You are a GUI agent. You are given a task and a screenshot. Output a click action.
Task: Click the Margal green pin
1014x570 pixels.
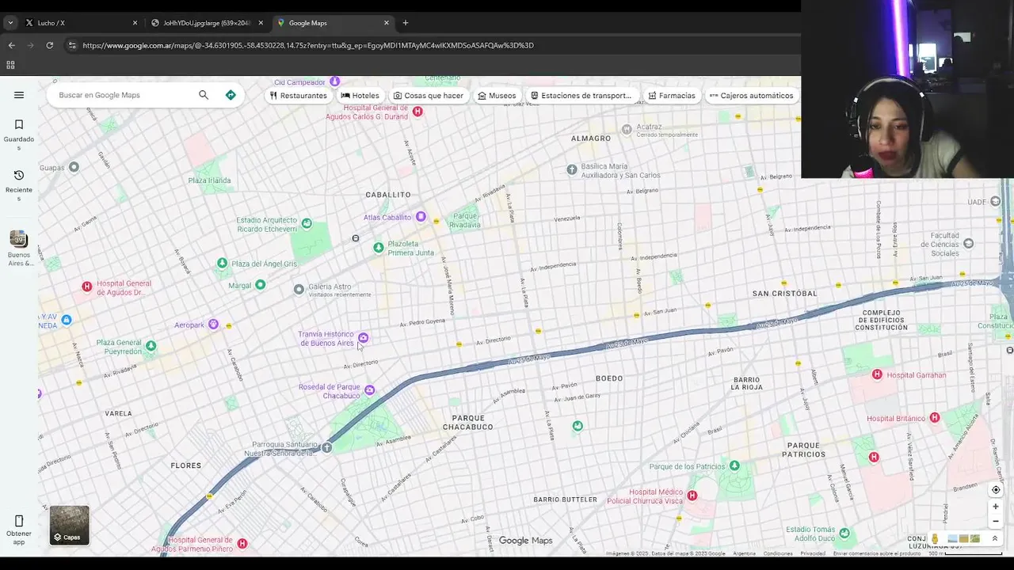pyautogui.click(x=260, y=285)
